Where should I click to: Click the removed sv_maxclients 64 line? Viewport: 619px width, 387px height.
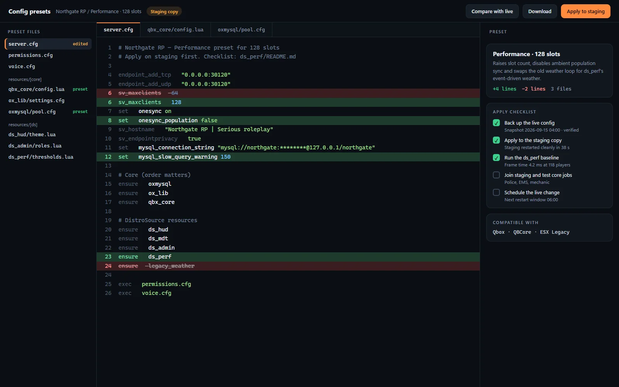288,93
